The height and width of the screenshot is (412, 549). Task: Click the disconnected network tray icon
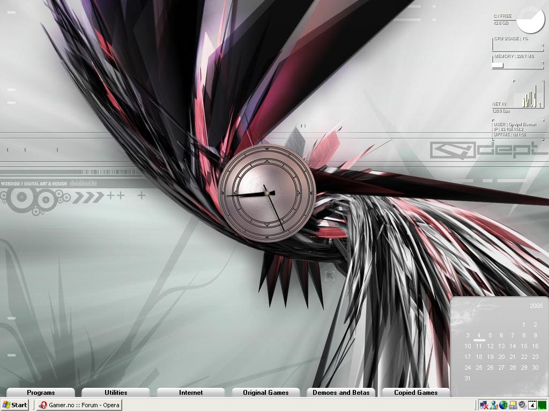coord(484,405)
